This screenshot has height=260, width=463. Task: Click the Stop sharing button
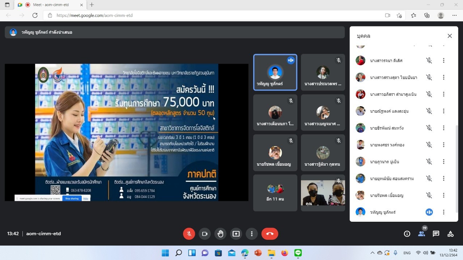pos(72,198)
